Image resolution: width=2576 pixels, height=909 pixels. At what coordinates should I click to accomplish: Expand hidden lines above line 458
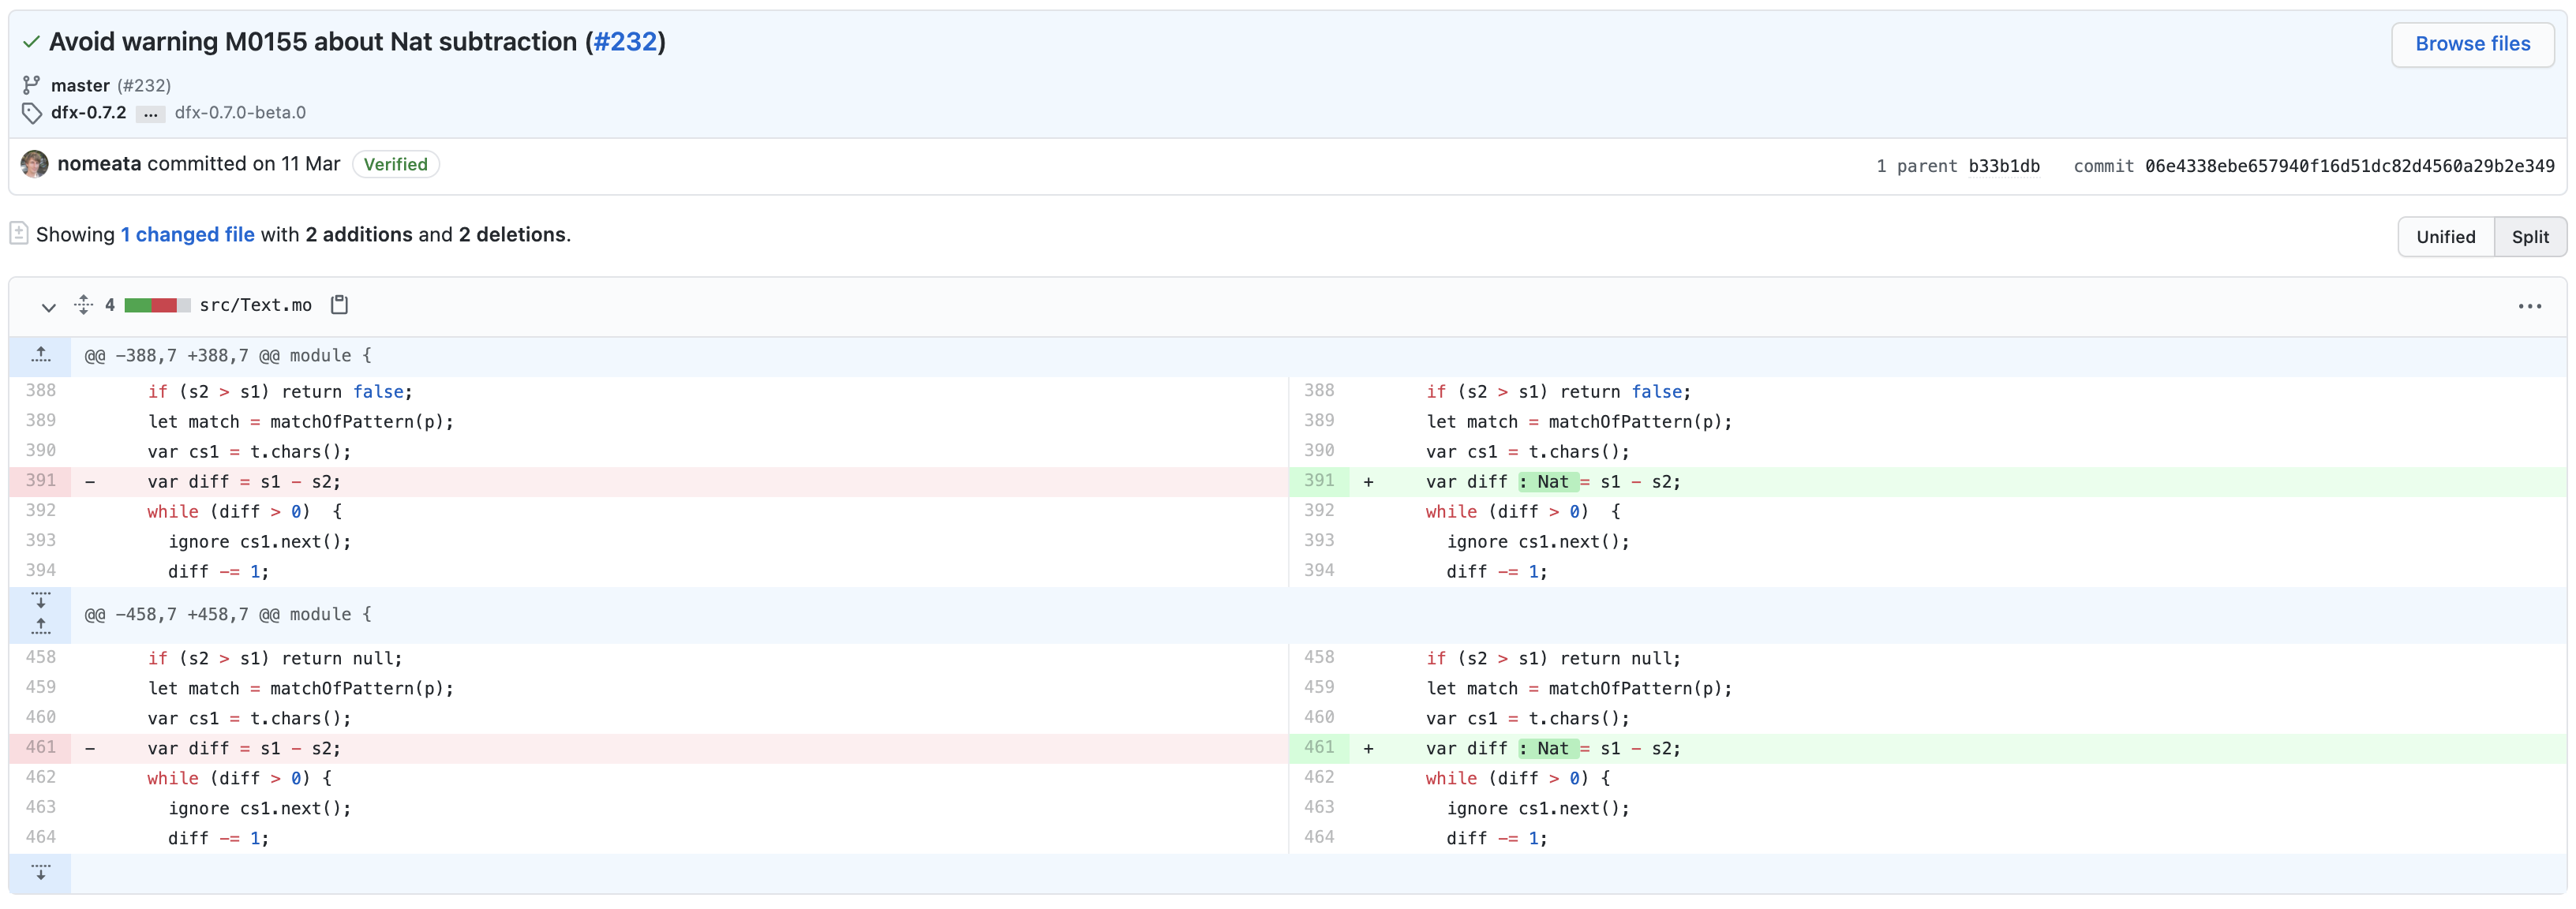tap(40, 627)
